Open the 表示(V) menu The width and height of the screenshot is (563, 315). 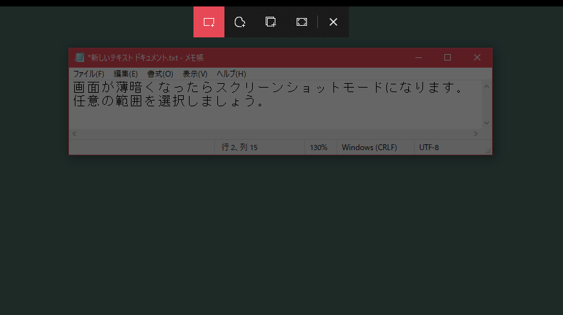(195, 74)
